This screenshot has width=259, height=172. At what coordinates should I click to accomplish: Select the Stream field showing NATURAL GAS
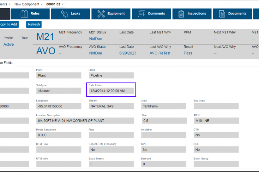coord(111,106)
